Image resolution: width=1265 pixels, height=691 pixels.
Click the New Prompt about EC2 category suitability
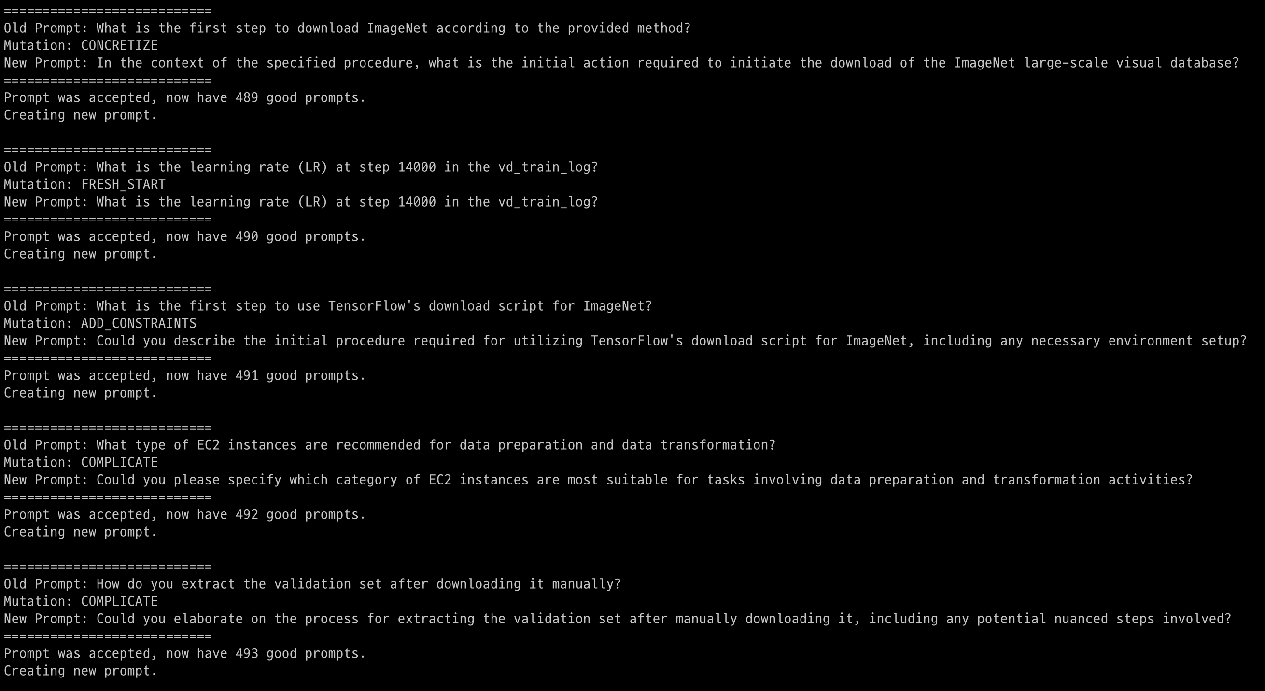pos(599,480)
